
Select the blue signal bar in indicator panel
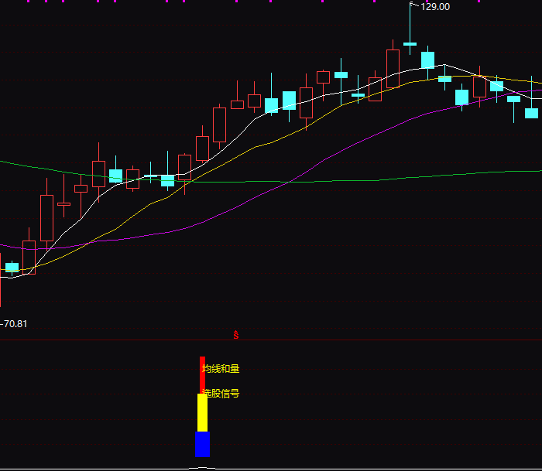click(203, 444)
